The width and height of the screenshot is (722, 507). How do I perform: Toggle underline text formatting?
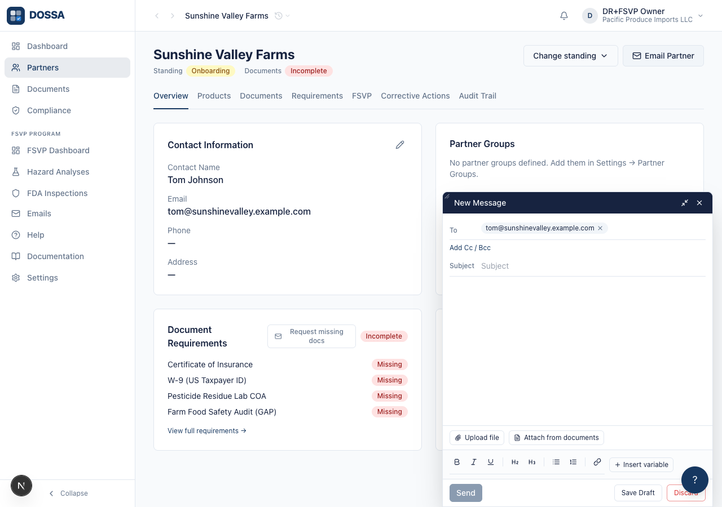(x=491, y=462)
